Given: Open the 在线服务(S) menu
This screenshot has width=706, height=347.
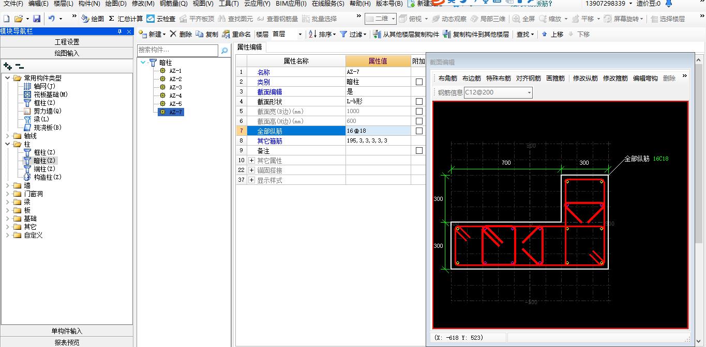Looking at the screenshot, I should tap(328, 4).
